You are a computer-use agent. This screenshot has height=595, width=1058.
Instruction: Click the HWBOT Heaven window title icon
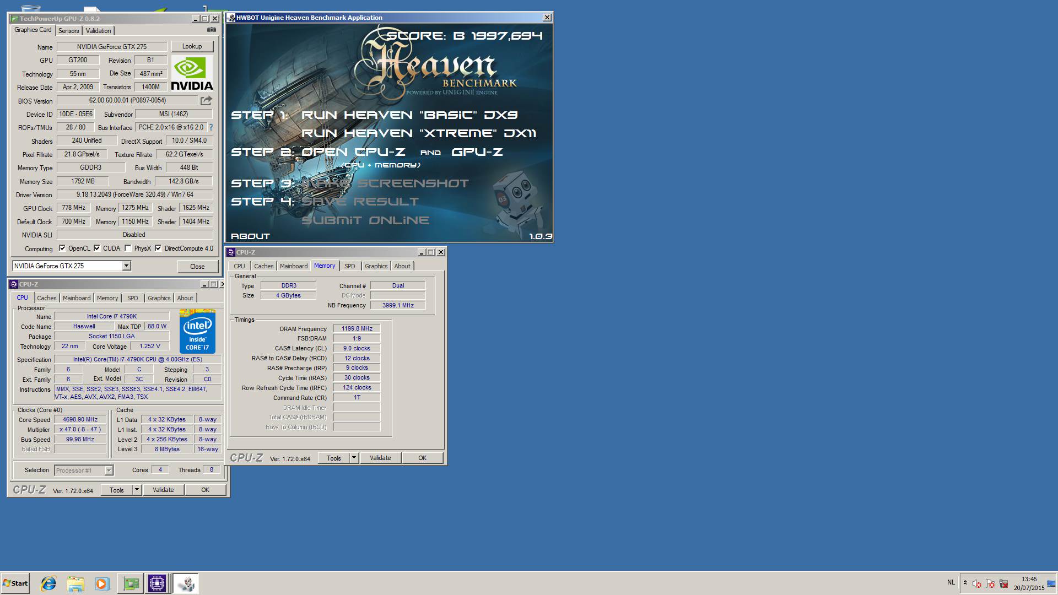[231, 18]
